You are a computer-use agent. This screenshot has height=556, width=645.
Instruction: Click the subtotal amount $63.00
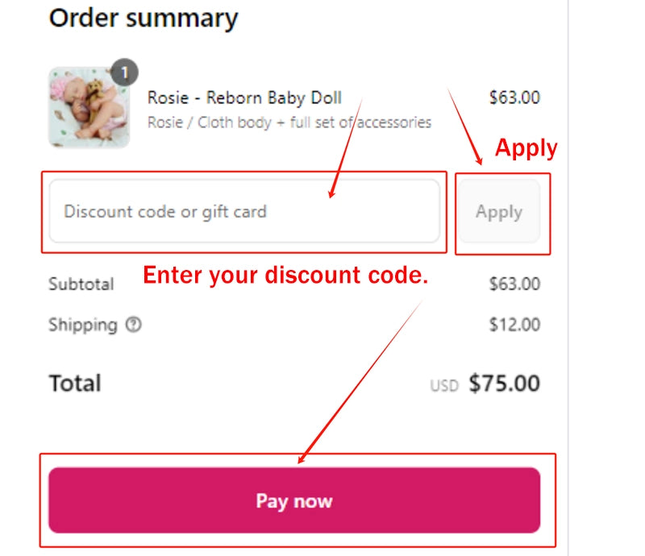(514, 284)
